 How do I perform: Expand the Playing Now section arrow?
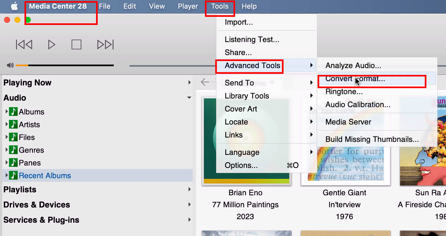point(189,82)
